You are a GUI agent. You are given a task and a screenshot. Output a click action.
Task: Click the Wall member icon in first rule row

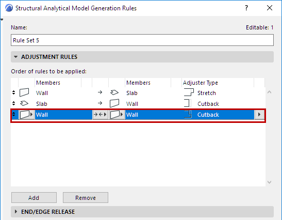24,92
